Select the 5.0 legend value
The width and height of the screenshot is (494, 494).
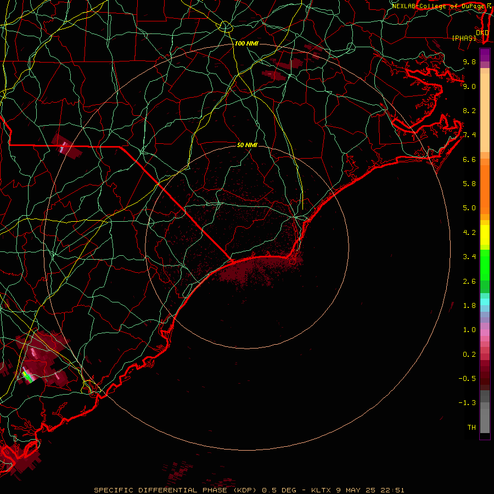pos(469,208)
